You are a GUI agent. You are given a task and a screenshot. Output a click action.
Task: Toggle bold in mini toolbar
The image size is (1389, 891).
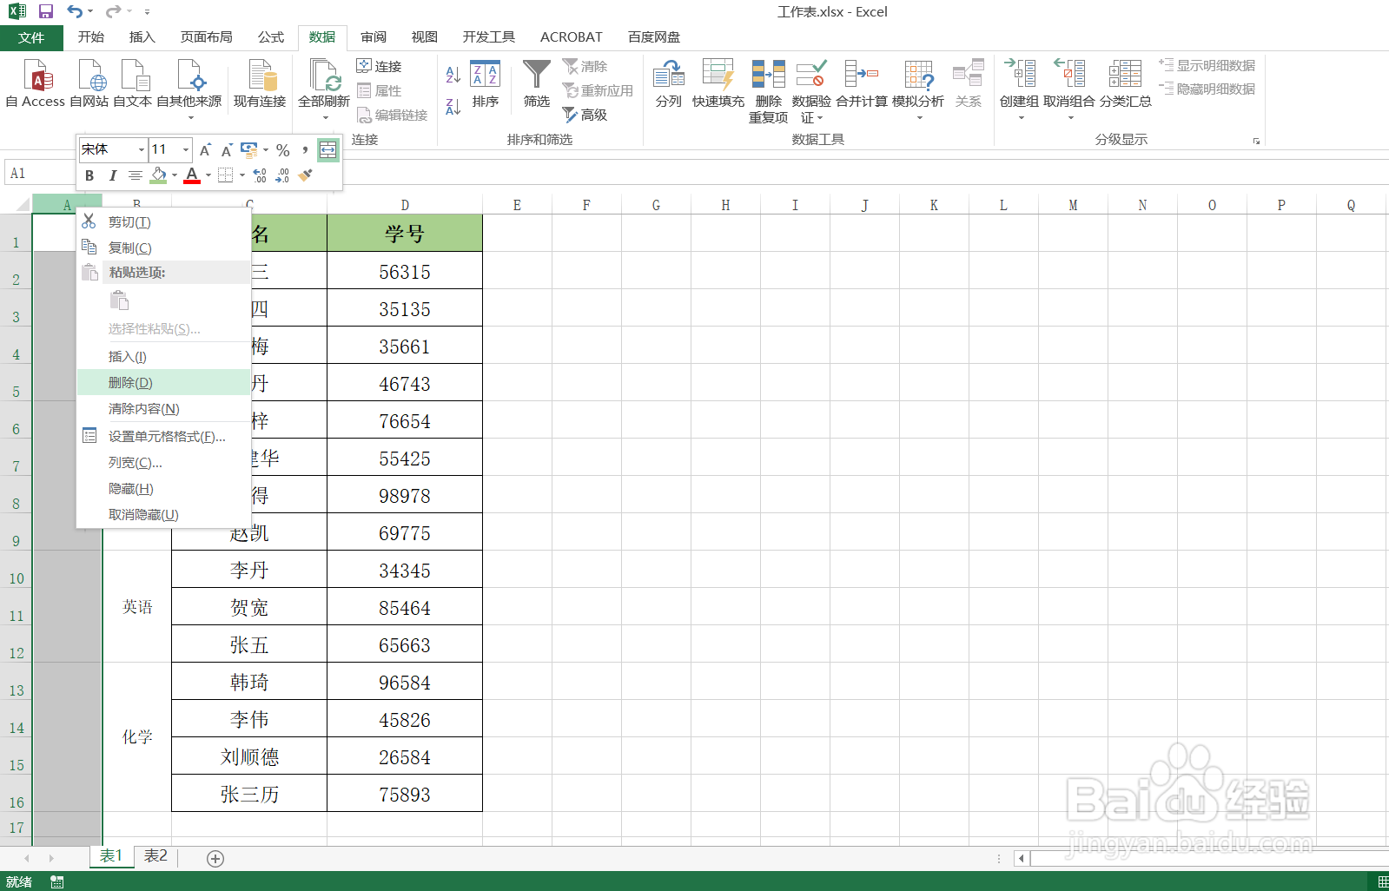(x=89, y=175)
